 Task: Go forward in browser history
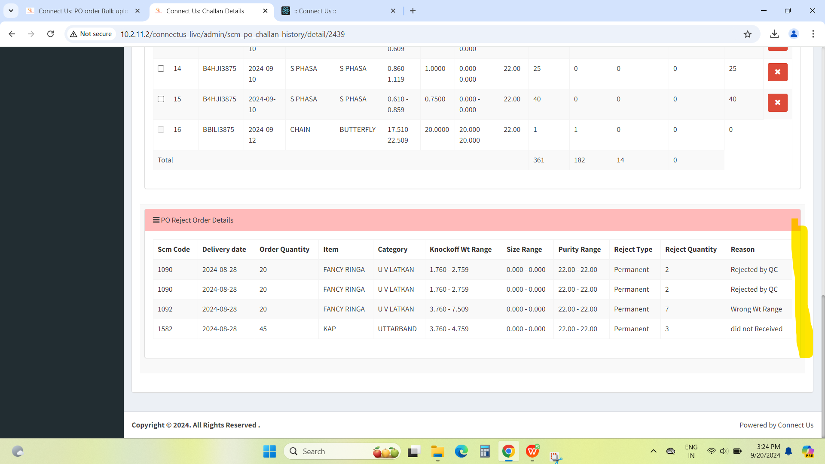click(31, 34)
